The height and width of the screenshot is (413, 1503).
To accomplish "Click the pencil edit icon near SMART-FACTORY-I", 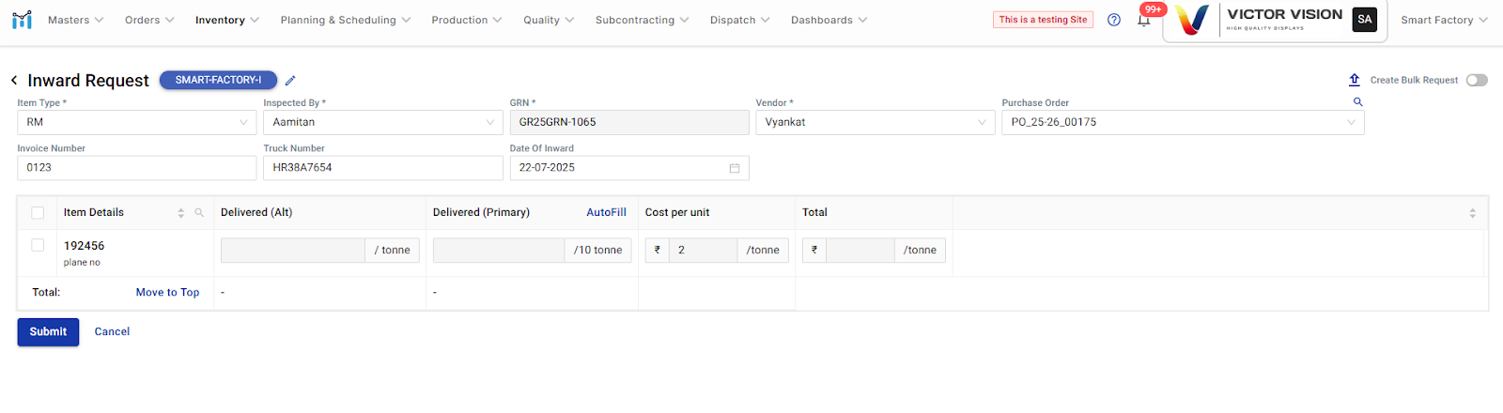I will (x=290, y=81).
